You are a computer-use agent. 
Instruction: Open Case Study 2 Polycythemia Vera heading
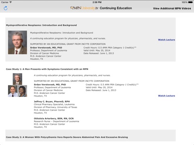pos(67,137)
